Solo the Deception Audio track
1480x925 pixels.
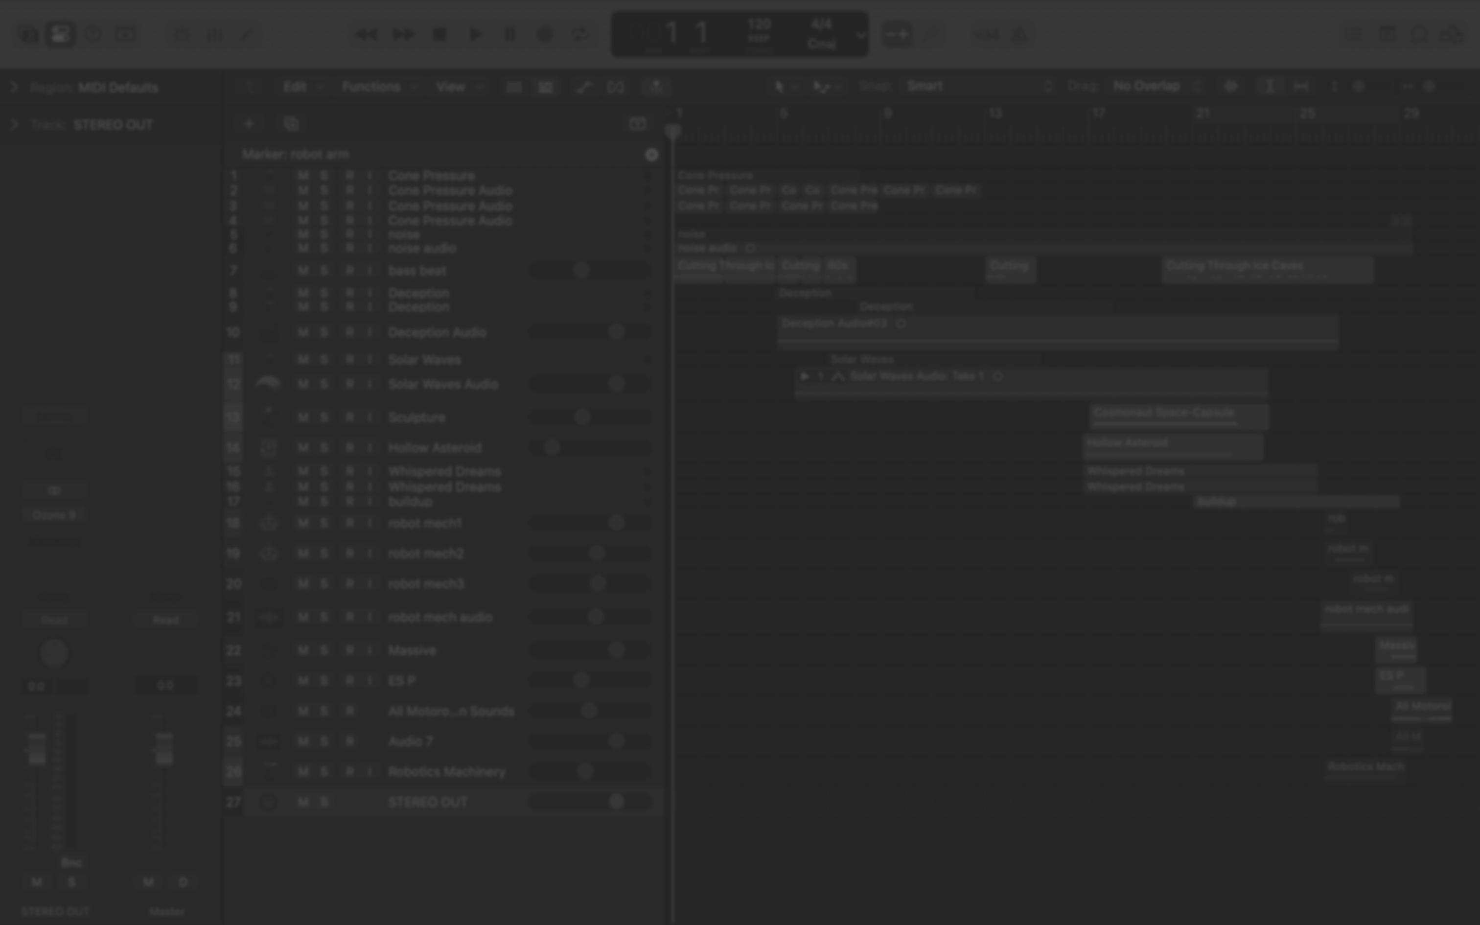(324, 332)
